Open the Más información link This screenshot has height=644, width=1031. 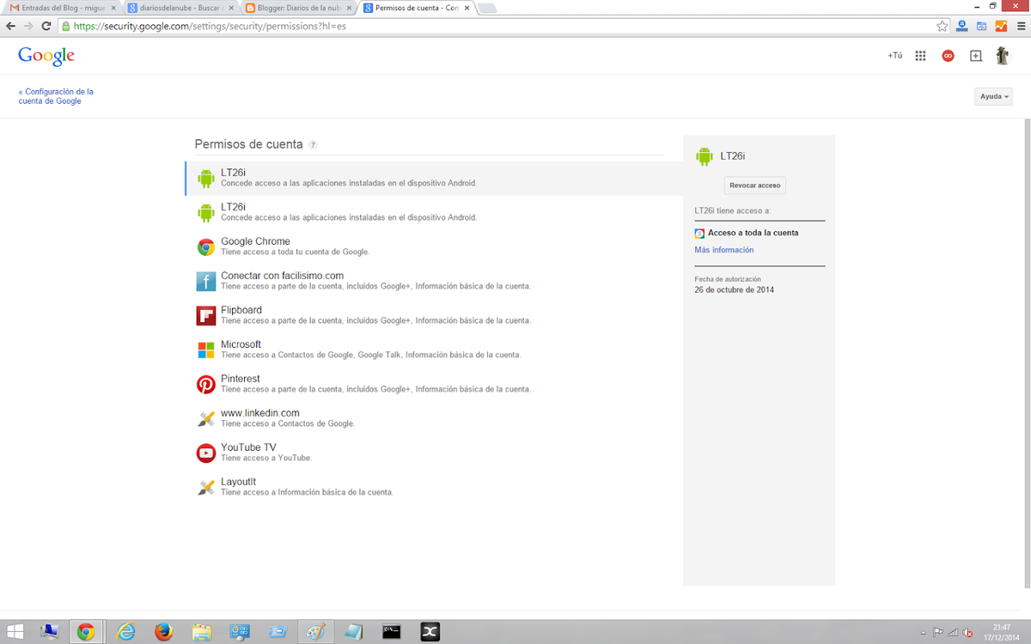point(723,250)
